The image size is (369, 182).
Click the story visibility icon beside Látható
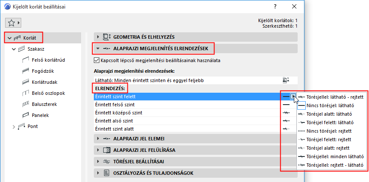[285, 80]
